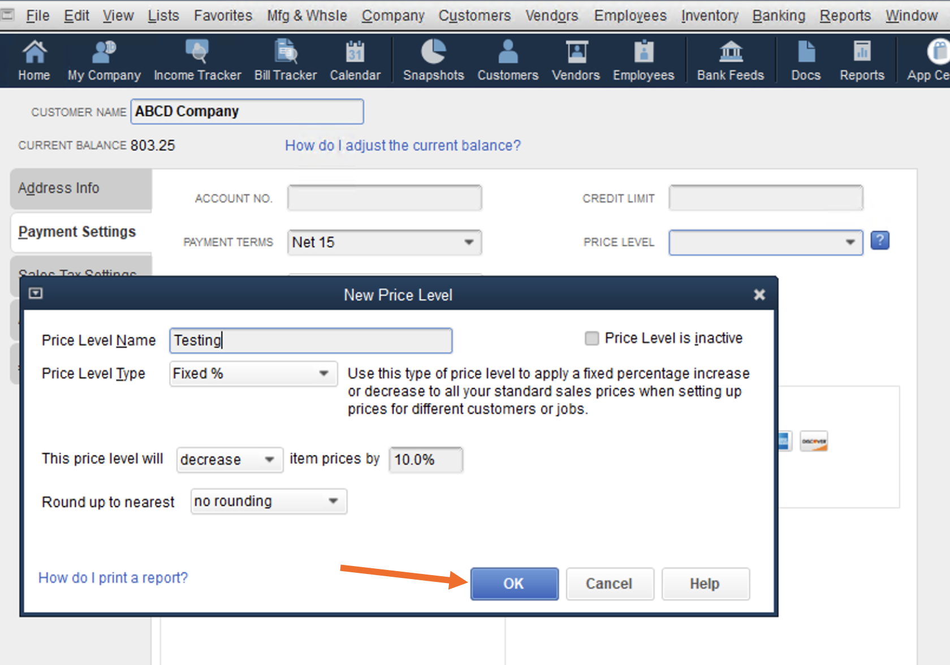
Task: Open the Payment Terms Net 15 dropdown
Action: pos(469,243)
